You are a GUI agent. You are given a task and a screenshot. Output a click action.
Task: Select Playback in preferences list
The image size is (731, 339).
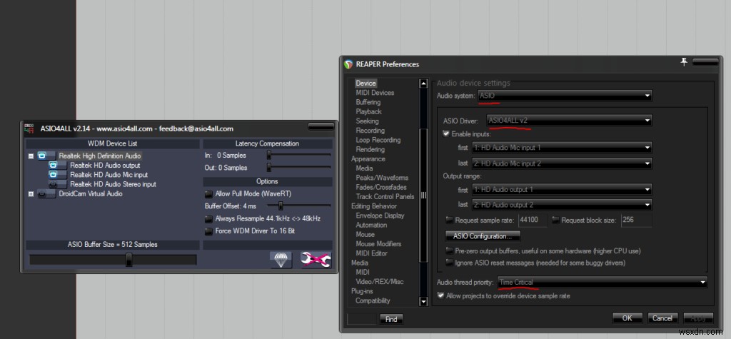[x=368, y=111]
